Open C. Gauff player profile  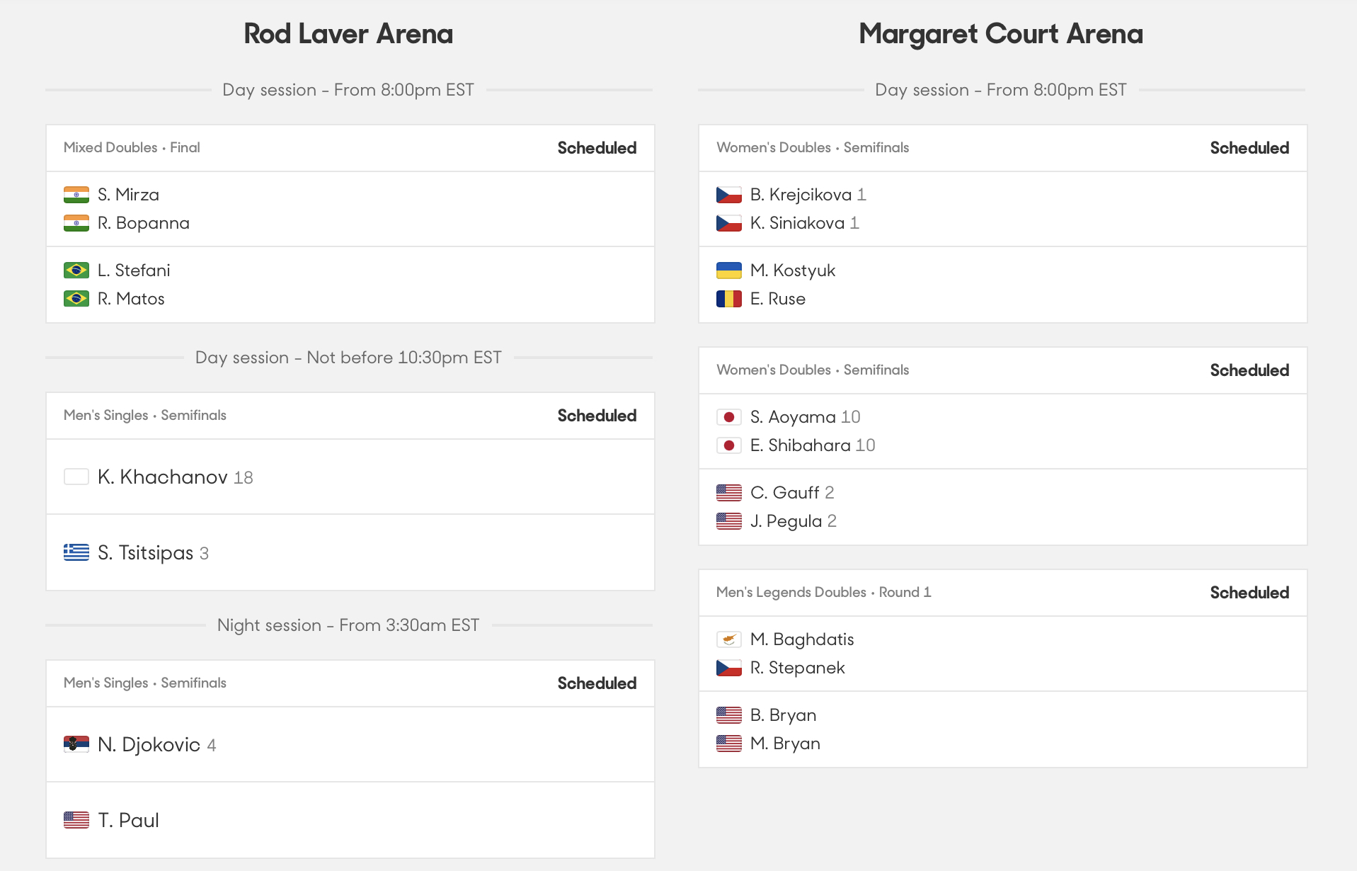pos(784,493)
